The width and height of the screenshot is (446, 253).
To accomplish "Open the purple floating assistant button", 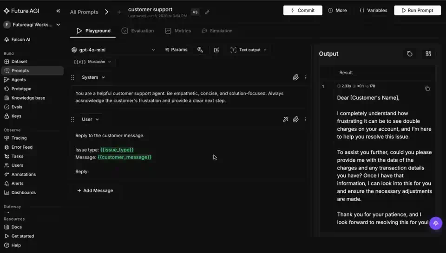I will [436, 223].
